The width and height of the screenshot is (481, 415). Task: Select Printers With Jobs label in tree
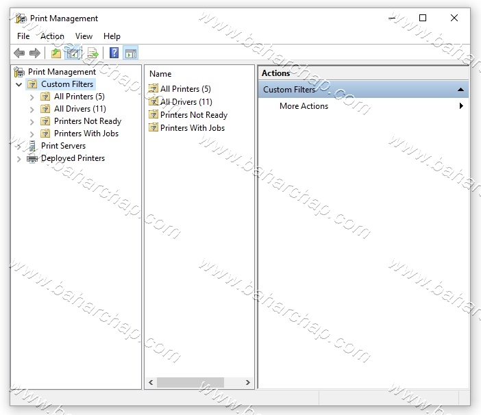point(86,134)
